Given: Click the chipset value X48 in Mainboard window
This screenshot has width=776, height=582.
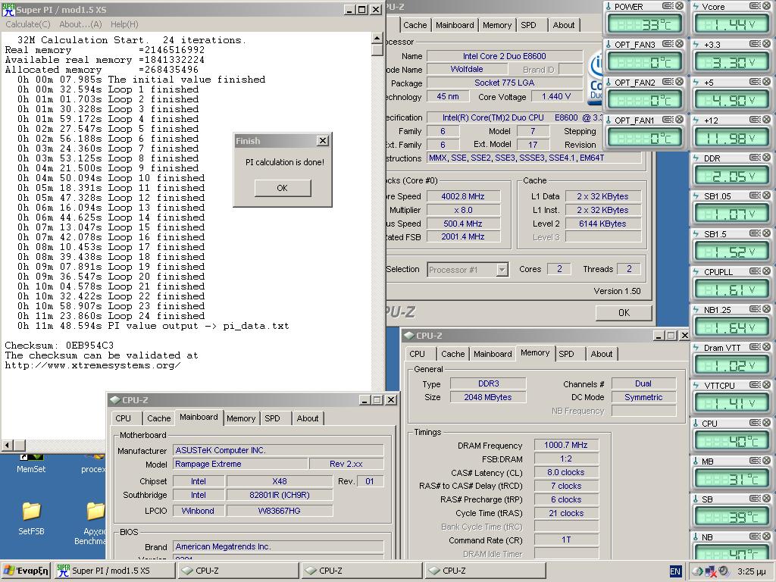Looking at the screenshot, I should (279, 481).
